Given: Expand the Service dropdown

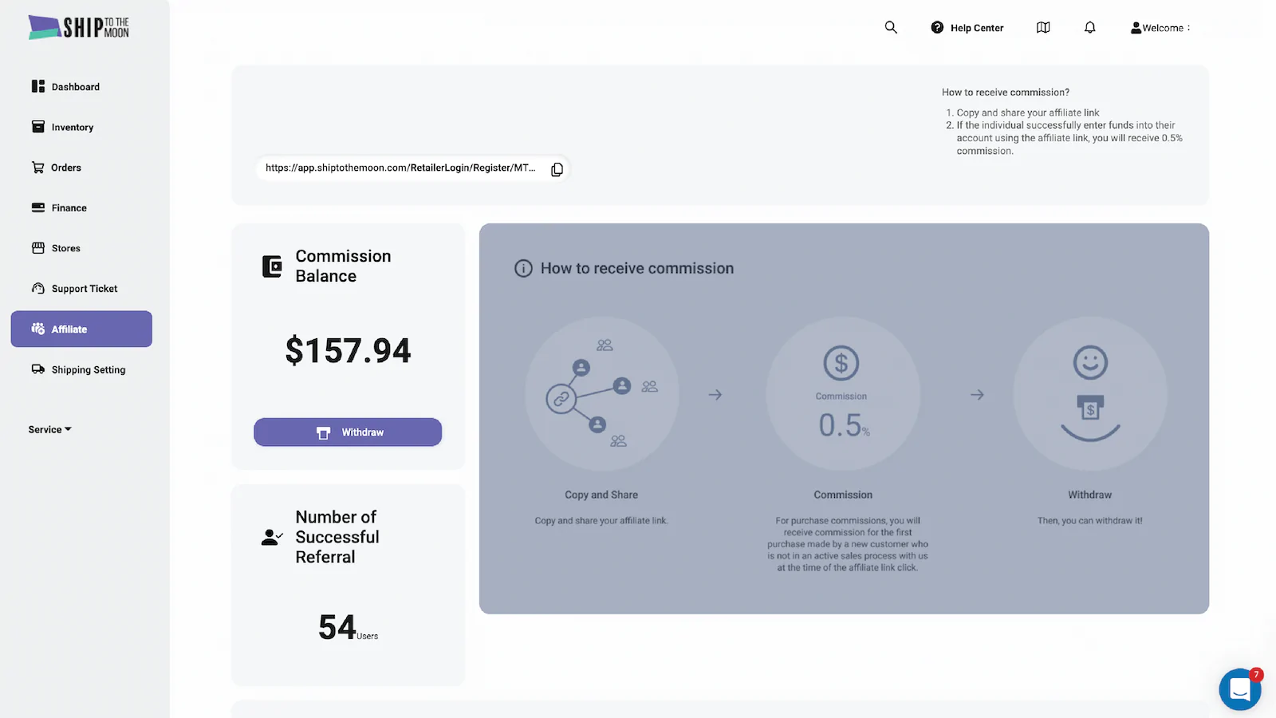Looking at the screenshot, I should click(x=49, y=429).
